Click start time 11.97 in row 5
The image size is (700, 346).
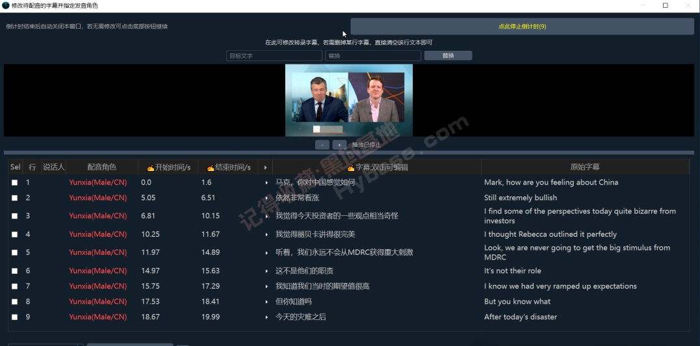[150, 253]
